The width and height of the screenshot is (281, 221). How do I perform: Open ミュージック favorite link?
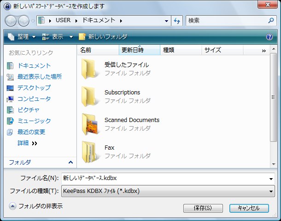34,121
